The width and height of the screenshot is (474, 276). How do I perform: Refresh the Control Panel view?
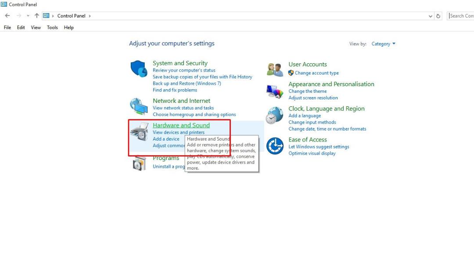(x=438, y=16)
